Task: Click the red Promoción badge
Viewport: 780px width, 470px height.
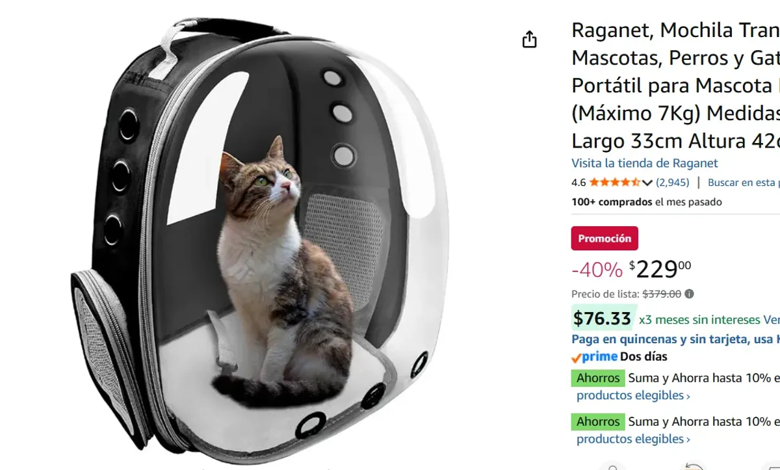Action: pos(604,238)
